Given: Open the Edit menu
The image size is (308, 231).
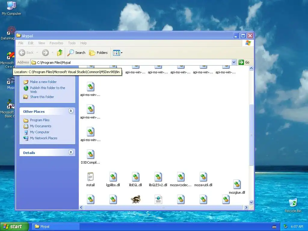Looking at the screenshot, I should [31, 43].
